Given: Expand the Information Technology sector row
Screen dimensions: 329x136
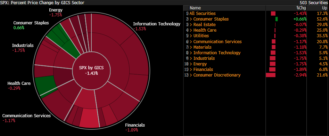Looking at the screenshot, I should pos(191,53).
